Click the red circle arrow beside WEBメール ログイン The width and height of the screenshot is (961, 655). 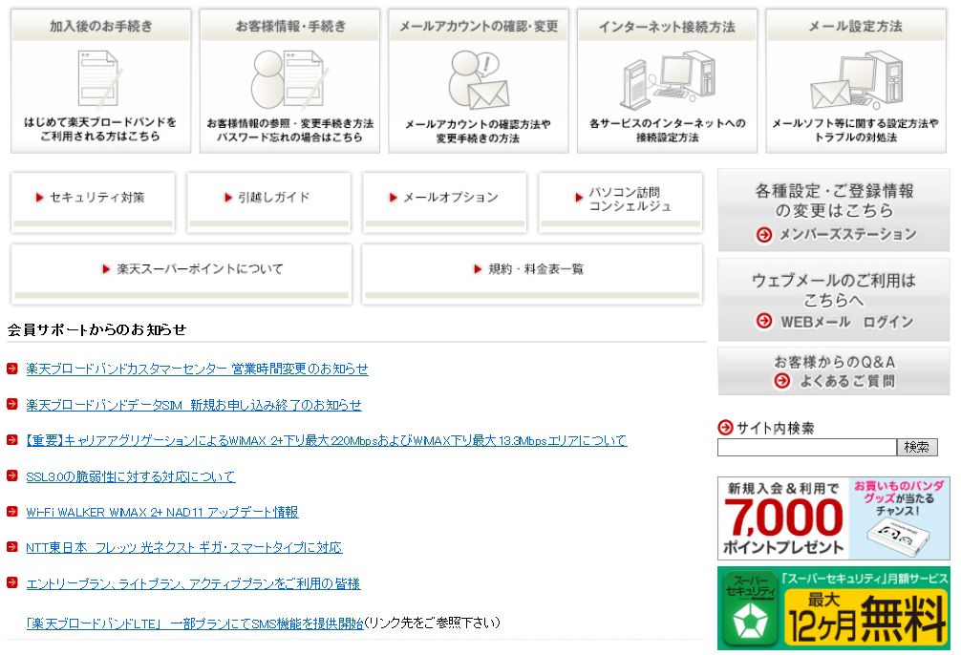[763, 321]
